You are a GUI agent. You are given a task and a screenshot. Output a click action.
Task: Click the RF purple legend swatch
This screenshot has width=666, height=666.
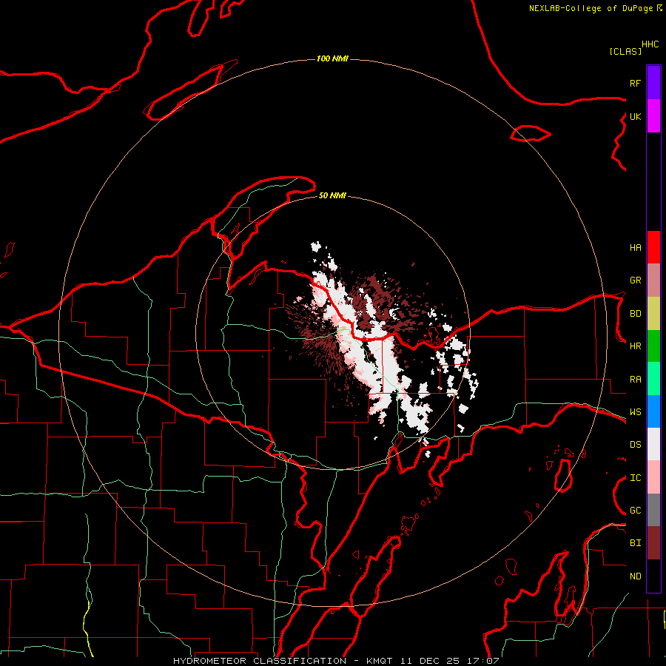click(653, 83)
